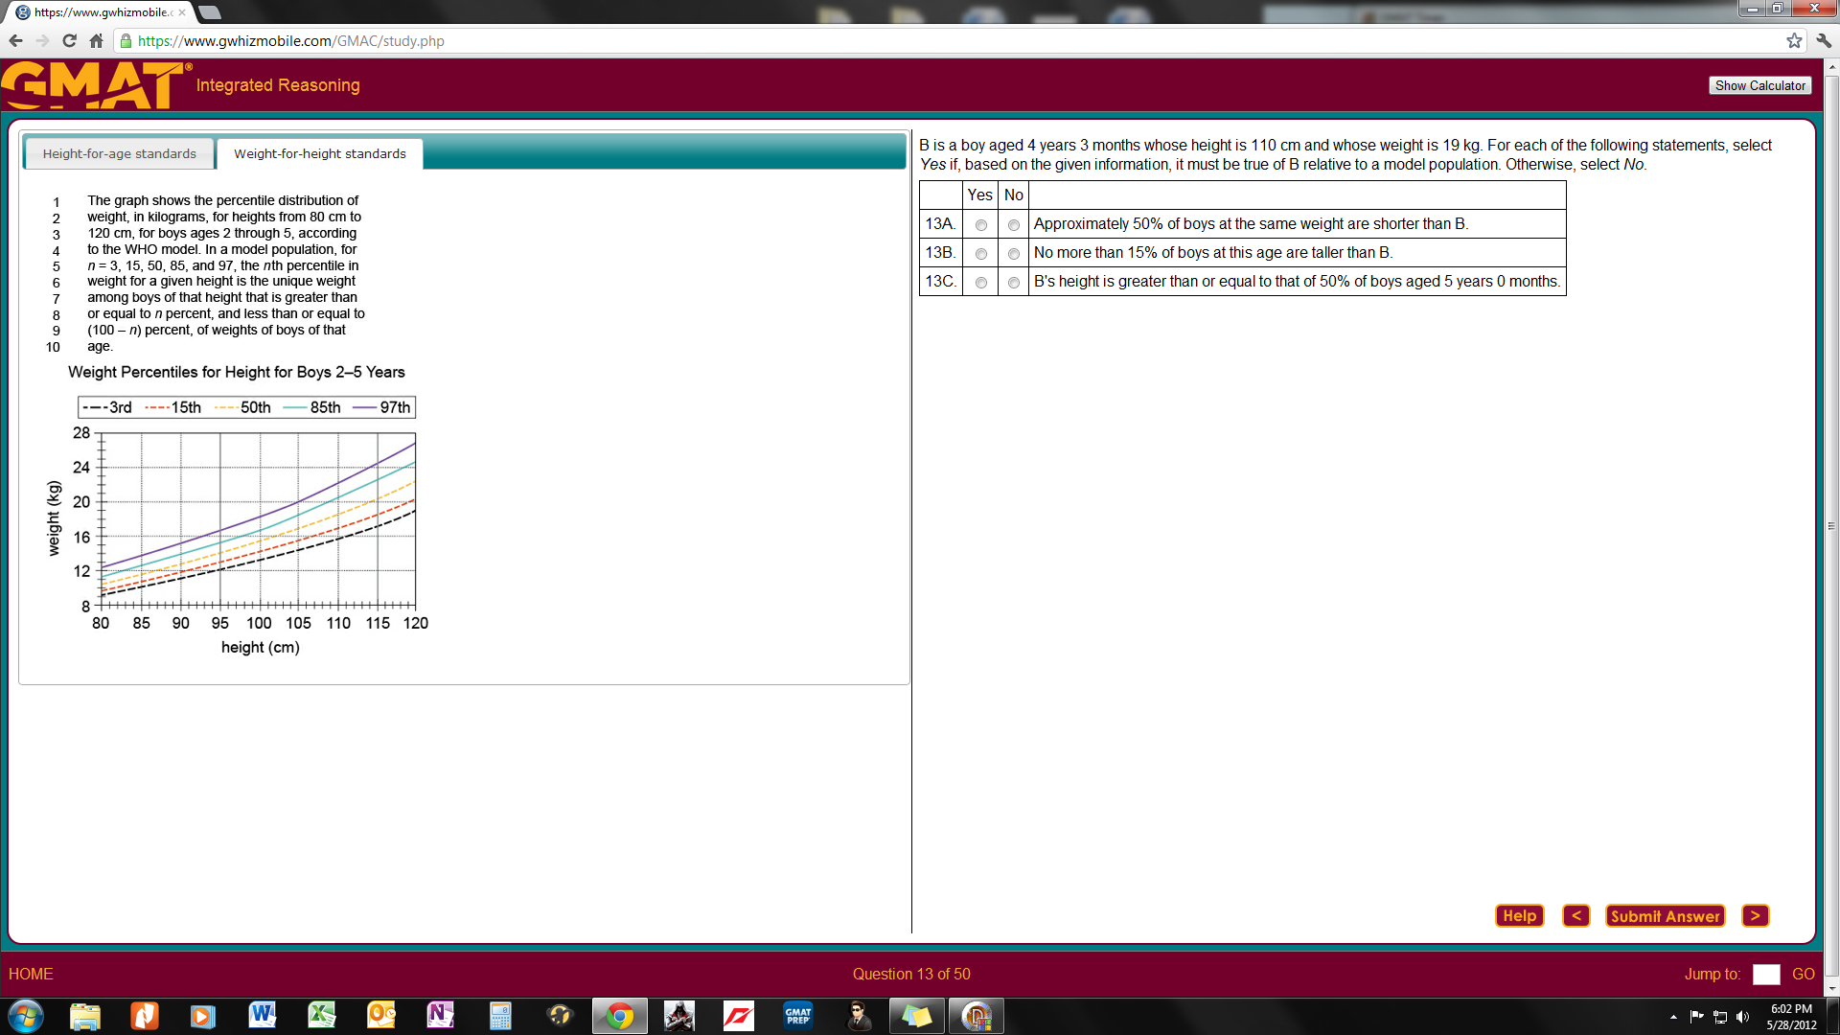Launch GMAT Prep taskbar icon

tap(797, 1015)
